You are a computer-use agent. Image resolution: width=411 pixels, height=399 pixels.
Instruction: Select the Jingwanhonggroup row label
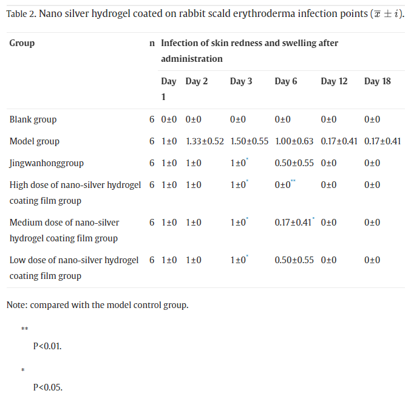(x=47, y=163)
